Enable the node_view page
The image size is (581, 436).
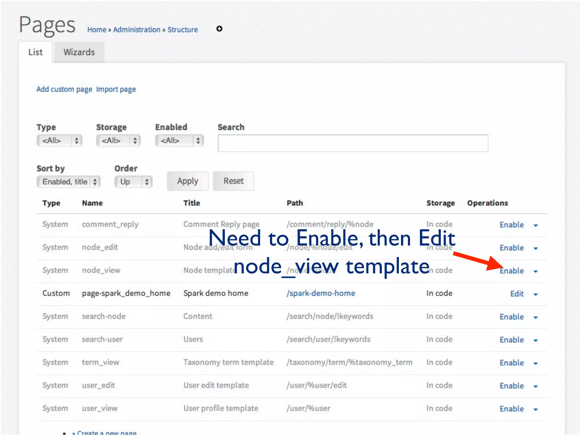point(511,271)
